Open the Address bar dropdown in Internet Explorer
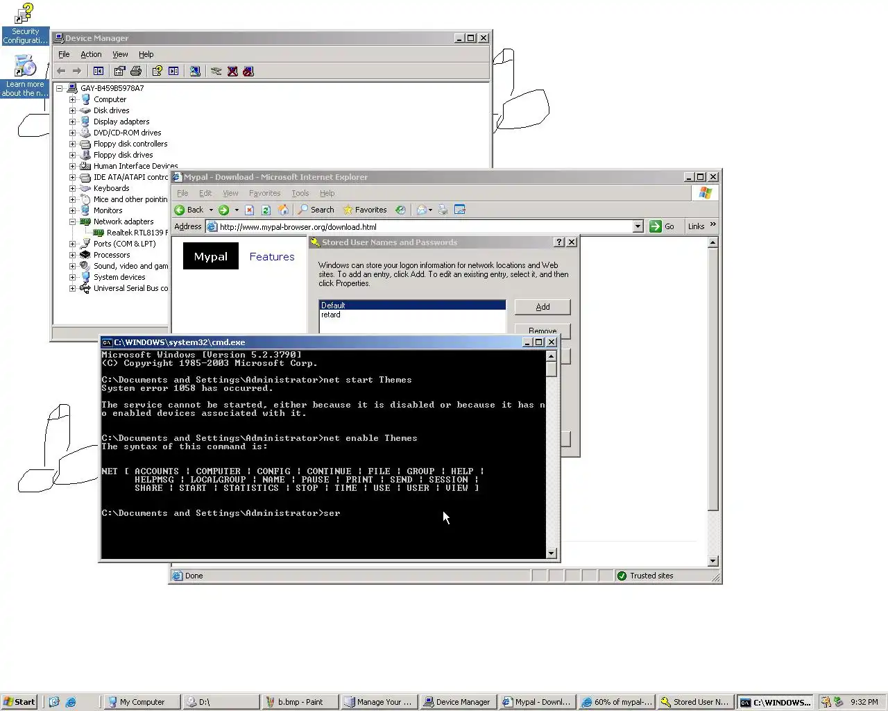888x711 pixels. (638, 226)
